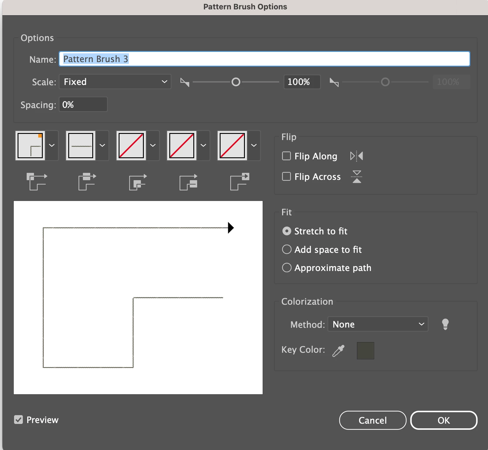The image size is (488, 450).
Task: Click the Key Color swatch
Action: pos(365,351)
